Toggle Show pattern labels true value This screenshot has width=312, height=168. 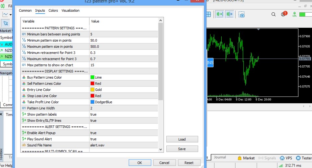[x=123, y=114]
